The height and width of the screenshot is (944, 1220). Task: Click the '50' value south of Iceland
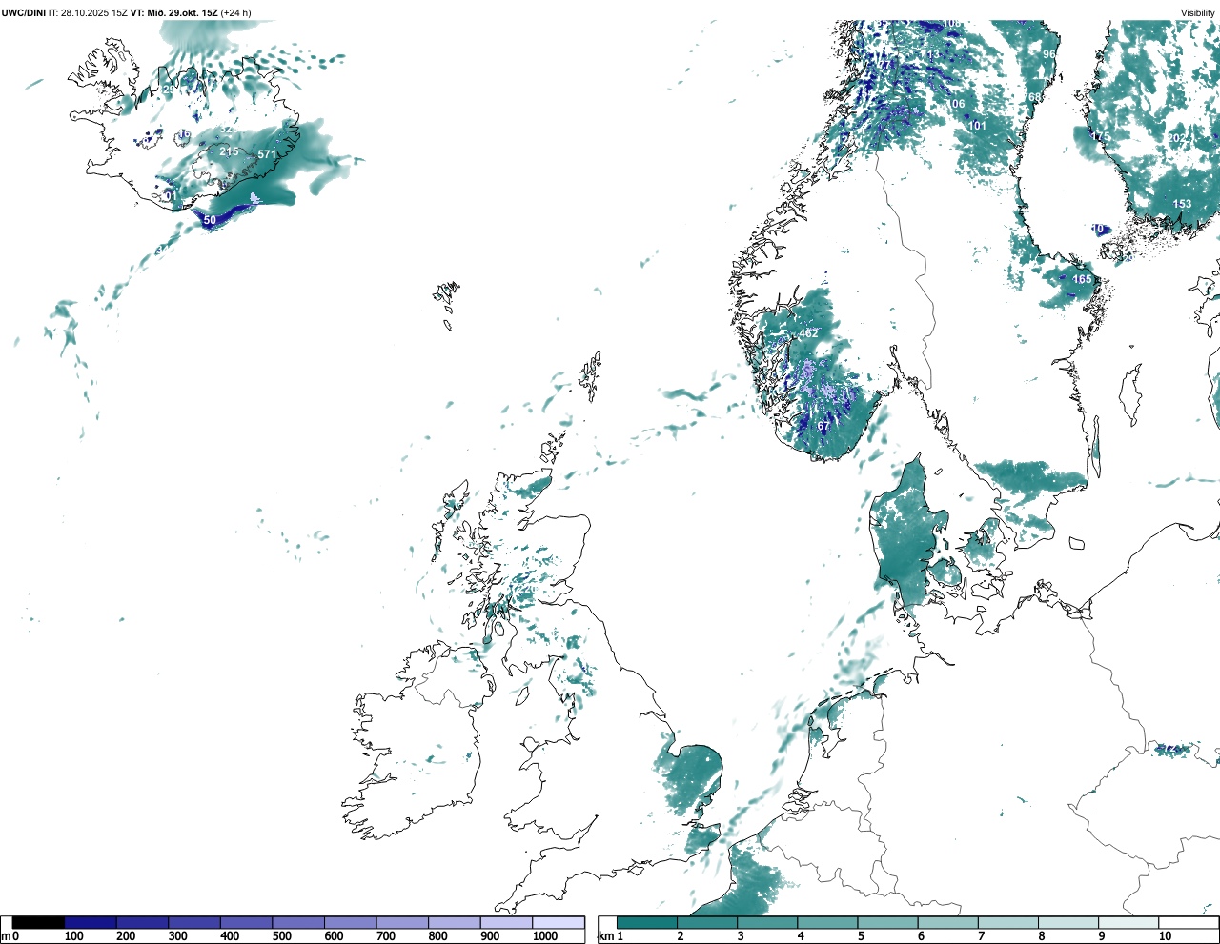pyautogui.click(x=210, y=220)
